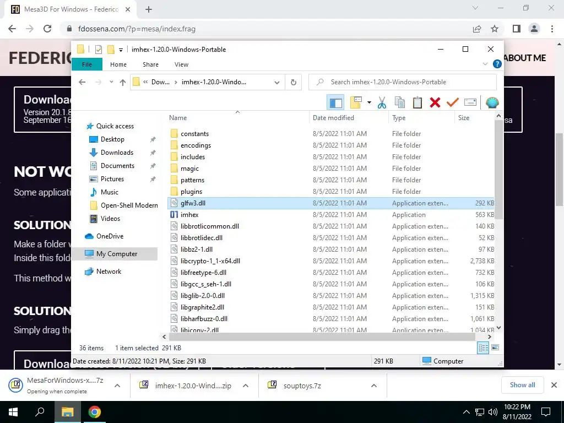The image size is (564, 423).
Task: Expand the ribbon with the chevron near Help
Action: pos(485,64)
